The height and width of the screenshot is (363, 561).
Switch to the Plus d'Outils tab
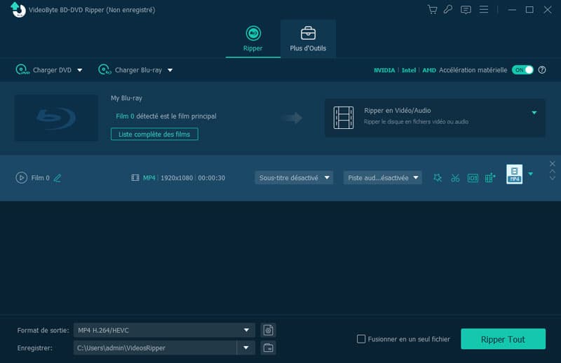point(308,39)
